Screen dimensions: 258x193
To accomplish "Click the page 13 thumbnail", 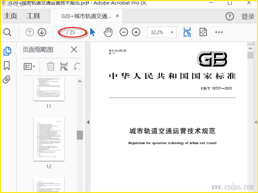I will pos(49,185).
